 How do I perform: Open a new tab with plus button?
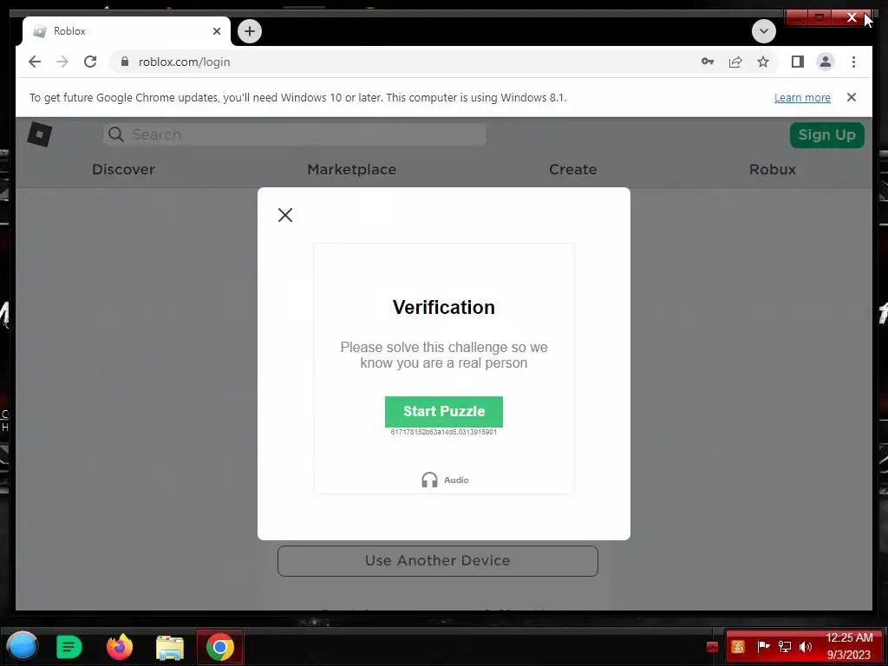(250, 31)
